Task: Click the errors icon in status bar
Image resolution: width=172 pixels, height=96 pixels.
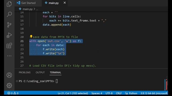Action: point(9,93)
